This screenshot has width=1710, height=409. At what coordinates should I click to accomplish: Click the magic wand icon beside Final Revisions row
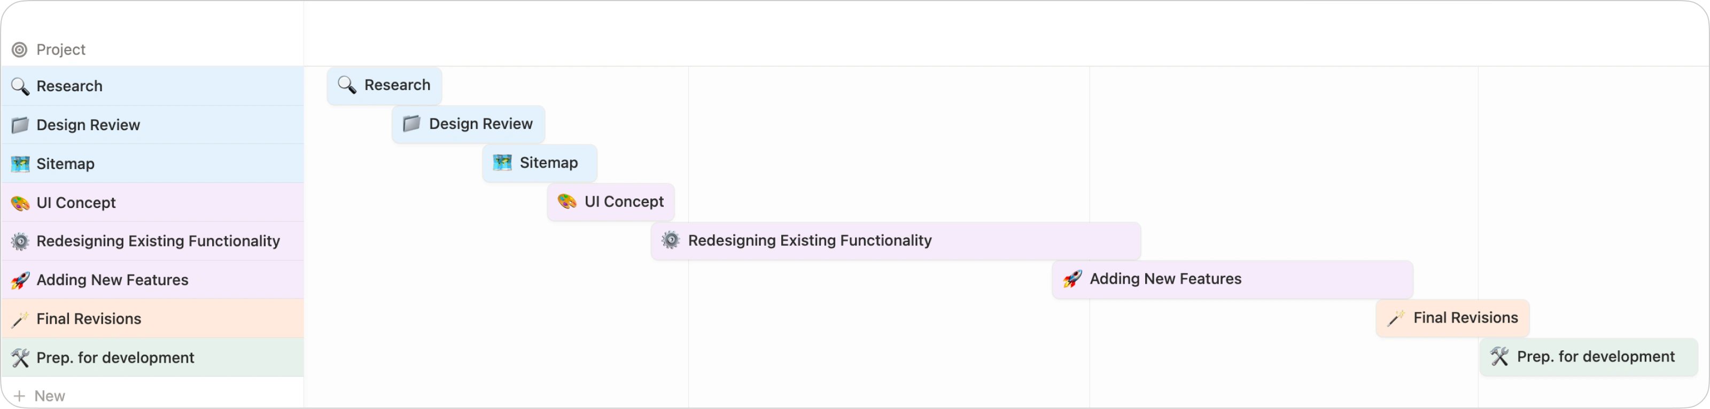20,319
